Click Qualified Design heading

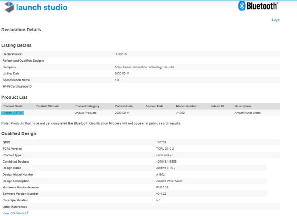[19, 133]
